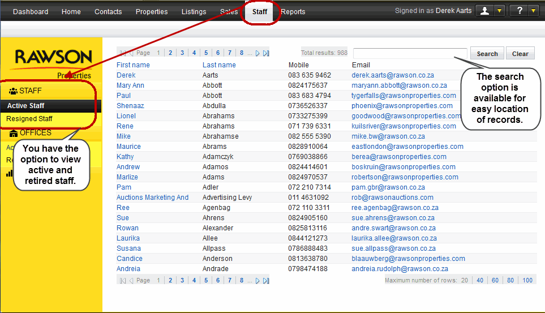Viewport: 545px width, 313px height.
Task: Click the Offices house icon in sidebar
Action: (14, 133)
